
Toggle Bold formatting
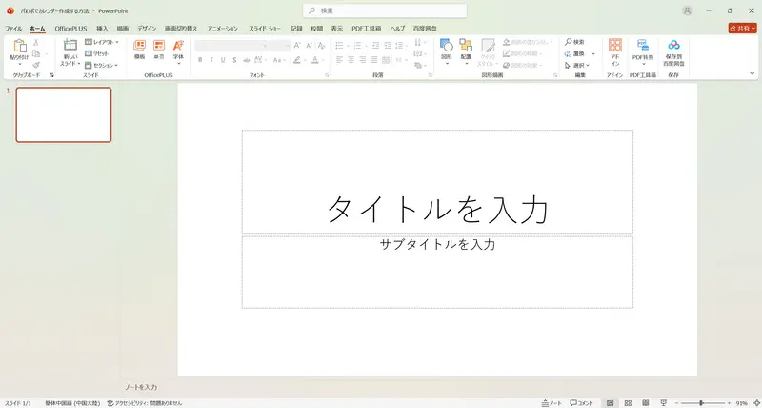tap(200, 60)
